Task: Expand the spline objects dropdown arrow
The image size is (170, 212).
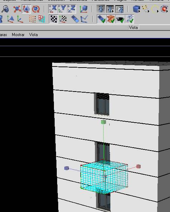Action: point(149,11)
